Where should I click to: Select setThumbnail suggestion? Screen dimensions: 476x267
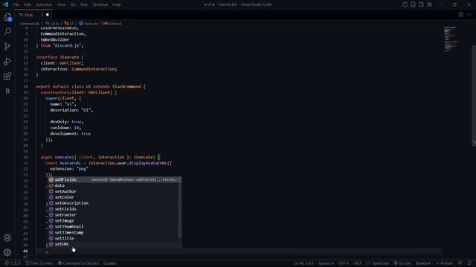[115, 226]
